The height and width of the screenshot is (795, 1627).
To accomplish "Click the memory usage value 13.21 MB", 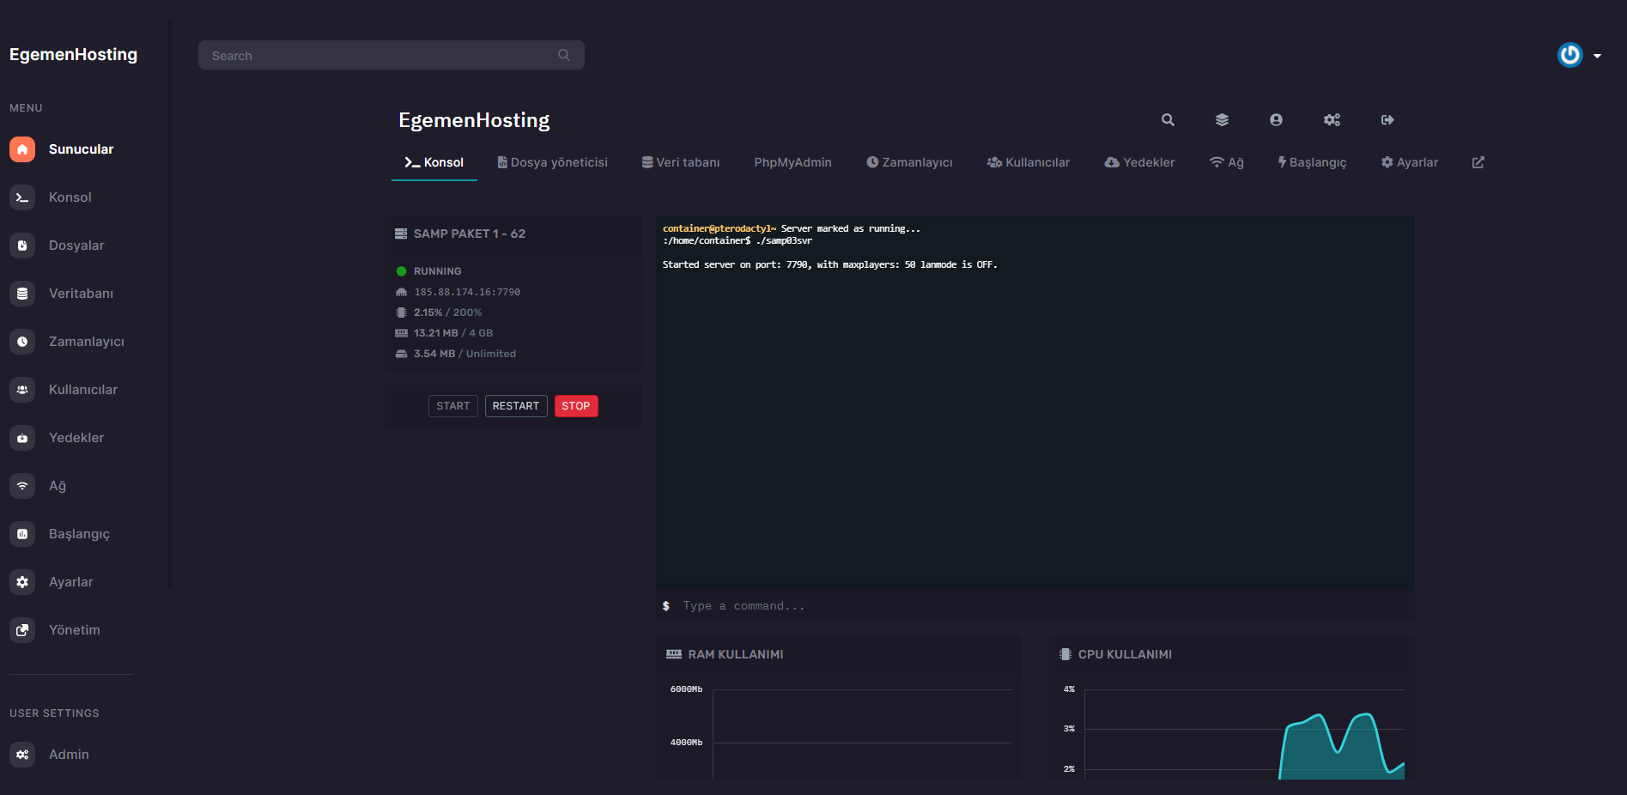I will [x=436, y=333].
